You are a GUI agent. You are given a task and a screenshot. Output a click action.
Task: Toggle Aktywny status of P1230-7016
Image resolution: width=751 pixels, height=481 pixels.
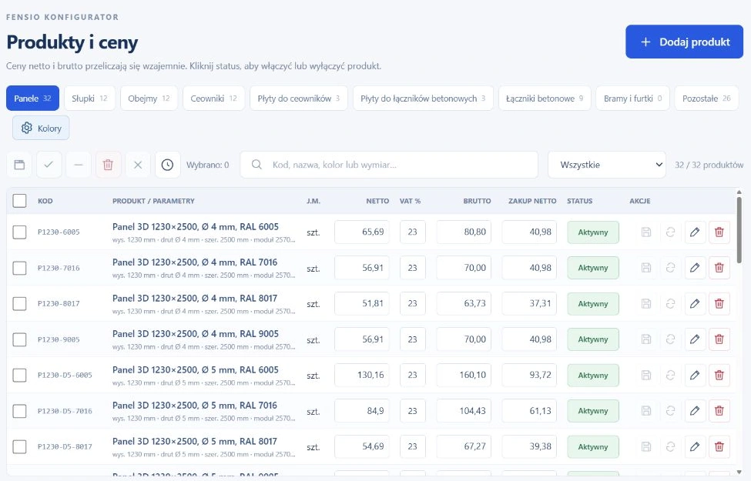pos(593,268)
